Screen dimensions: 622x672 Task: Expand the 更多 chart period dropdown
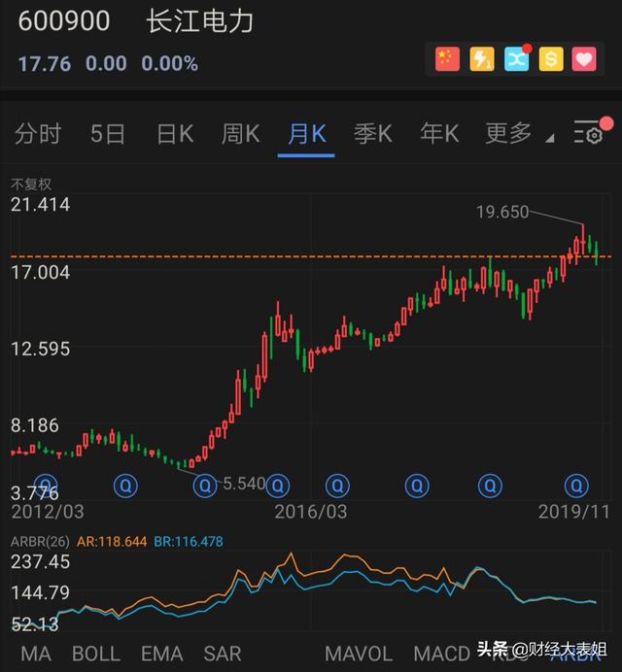point(515,134)
